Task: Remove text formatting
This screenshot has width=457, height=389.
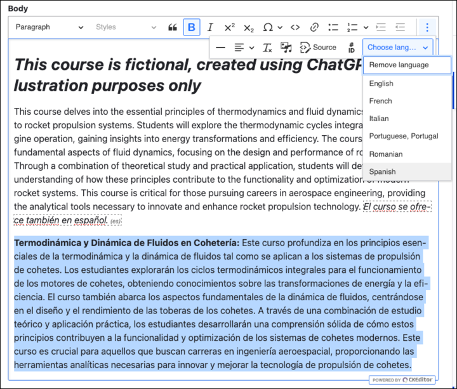Action: 267,48
